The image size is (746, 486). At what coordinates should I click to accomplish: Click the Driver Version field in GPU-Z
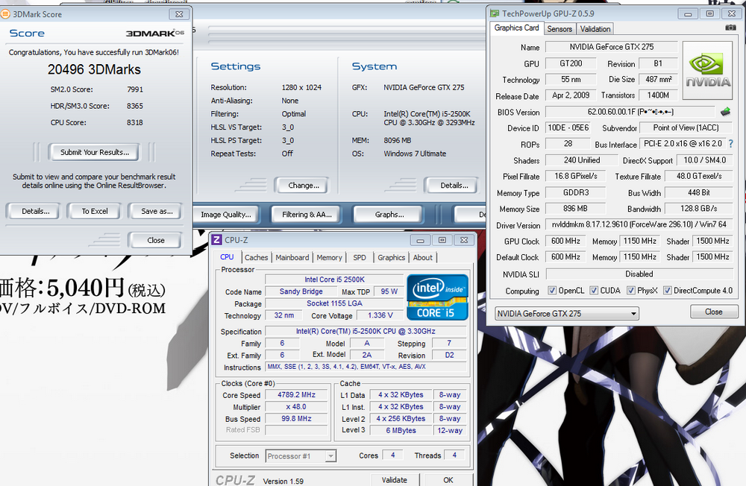click(x=639, y=224)
